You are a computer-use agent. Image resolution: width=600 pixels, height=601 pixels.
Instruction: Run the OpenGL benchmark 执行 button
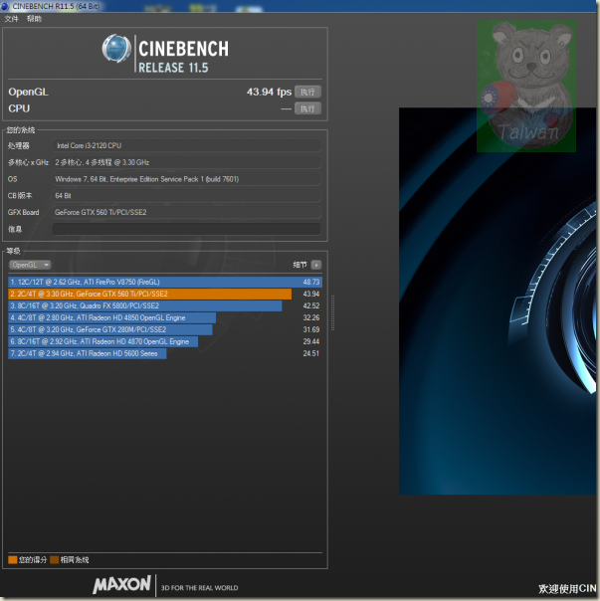point(307,92)
